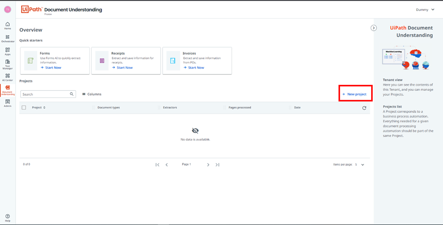Click the Invoices quick starter icon
This screenshot has height=225, width=443.
[x=173, y=61]
